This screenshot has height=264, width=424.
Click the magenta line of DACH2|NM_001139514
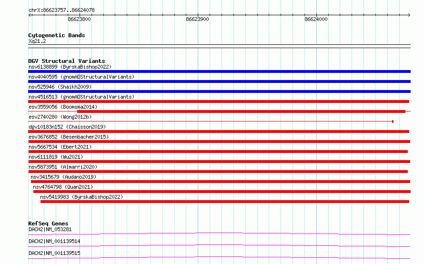tap(219, 245)
